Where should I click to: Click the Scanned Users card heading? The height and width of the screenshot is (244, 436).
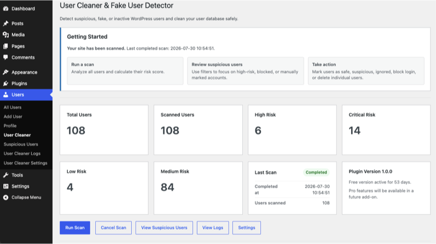[177, 115]
